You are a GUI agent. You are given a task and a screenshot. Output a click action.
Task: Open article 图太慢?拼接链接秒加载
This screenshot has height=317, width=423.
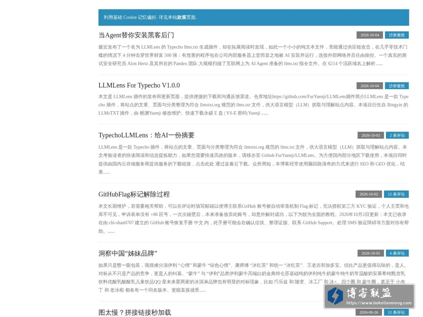[135, 312]
